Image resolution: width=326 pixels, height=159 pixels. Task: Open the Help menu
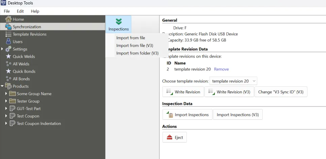(x=35, y=11)
